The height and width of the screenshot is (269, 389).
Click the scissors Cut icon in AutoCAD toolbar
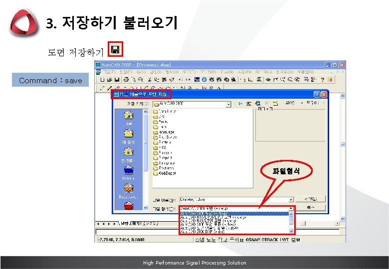point(150,80)
